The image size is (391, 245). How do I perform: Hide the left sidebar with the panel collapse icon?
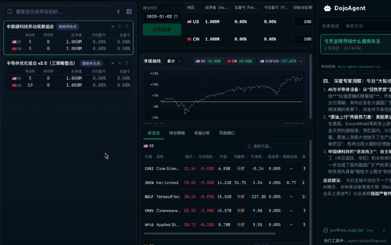129,12
